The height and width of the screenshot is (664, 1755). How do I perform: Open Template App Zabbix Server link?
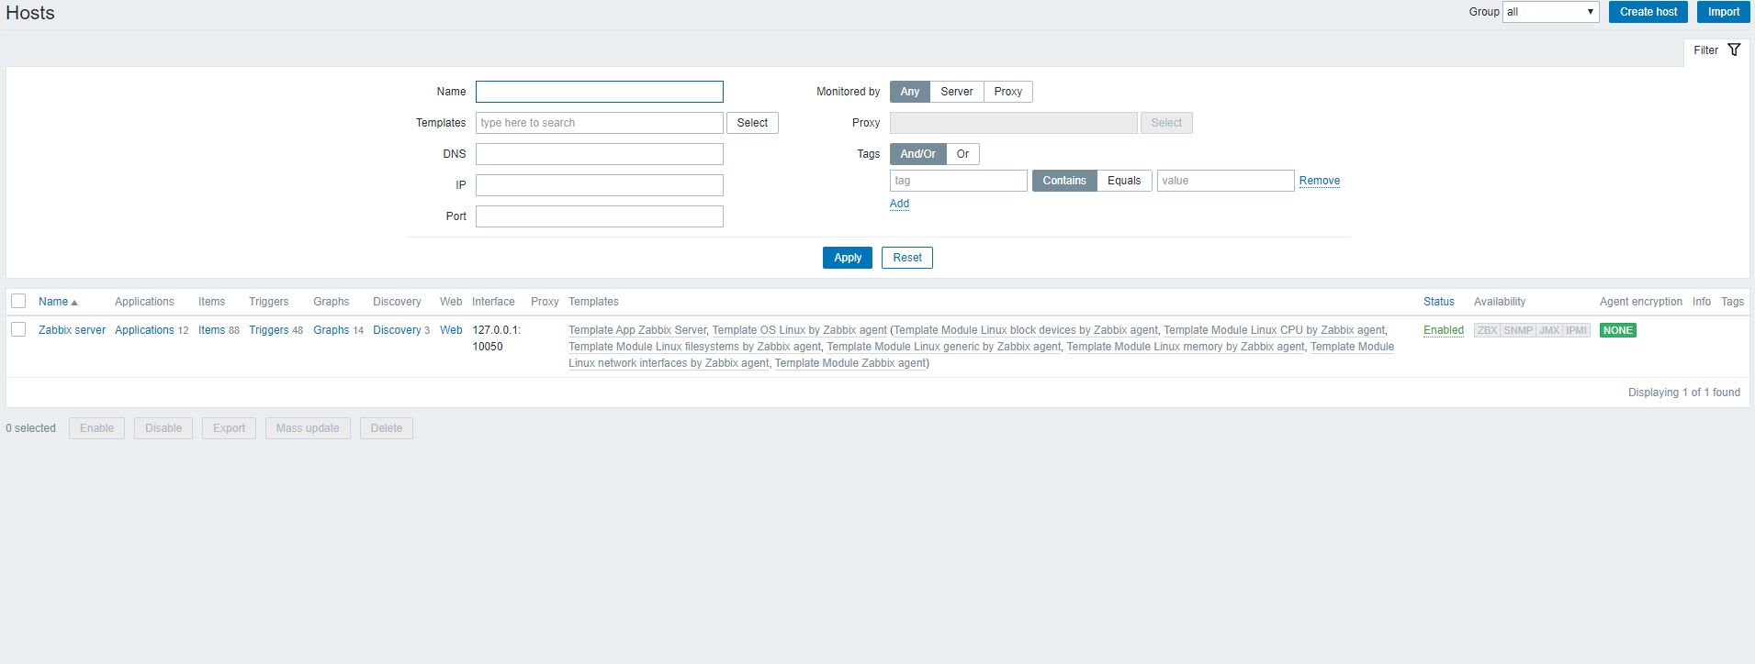[x=637, y=330]
